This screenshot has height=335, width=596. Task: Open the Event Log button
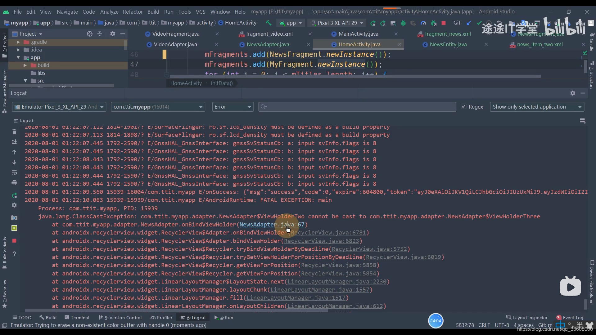coord(570,318)
